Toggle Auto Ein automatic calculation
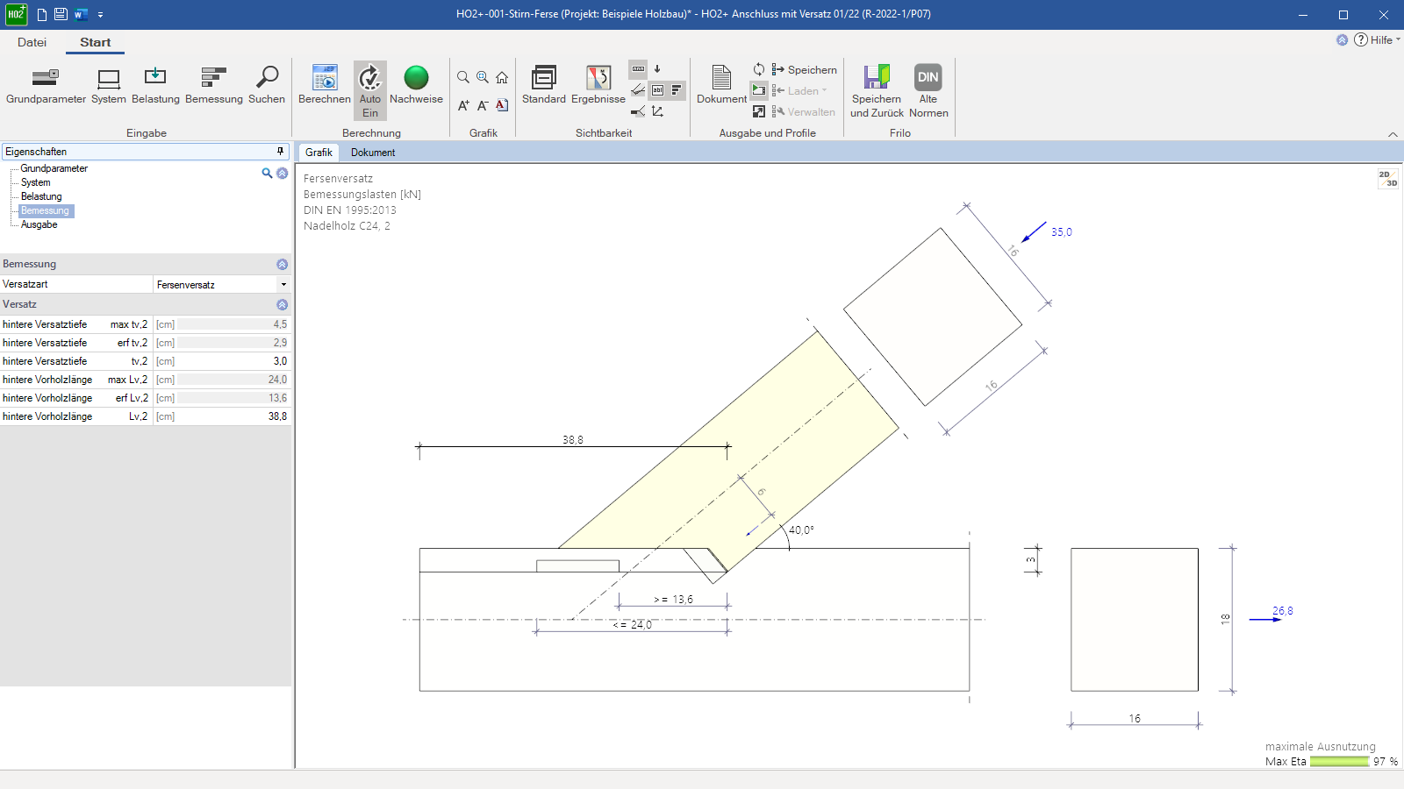 coord(370,90)
